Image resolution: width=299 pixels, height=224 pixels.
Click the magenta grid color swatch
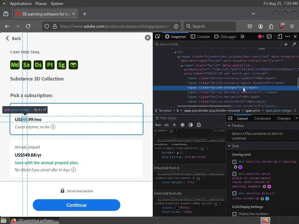(x=269, y=187)
